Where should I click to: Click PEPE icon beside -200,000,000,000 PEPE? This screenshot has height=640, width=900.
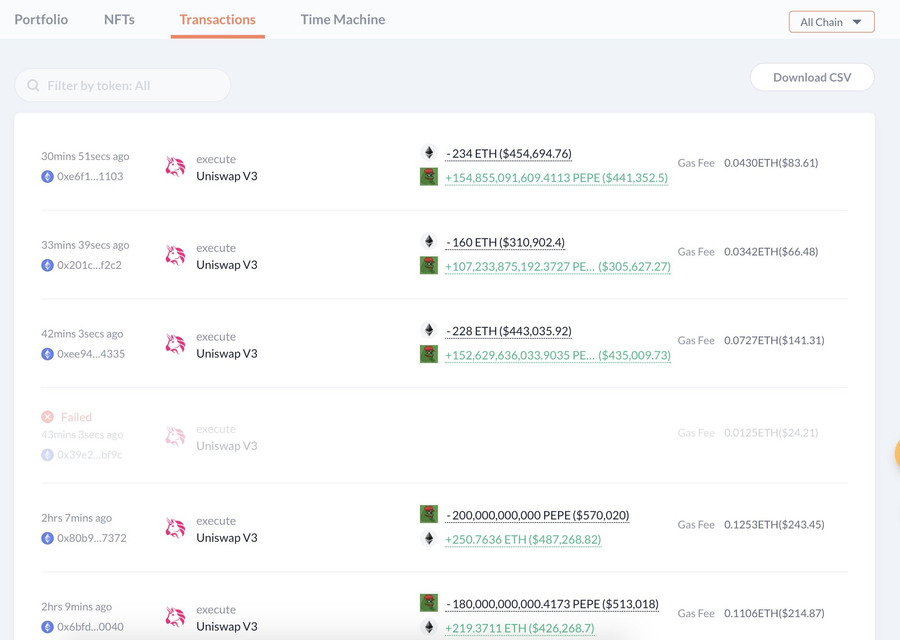pos(428,515)
